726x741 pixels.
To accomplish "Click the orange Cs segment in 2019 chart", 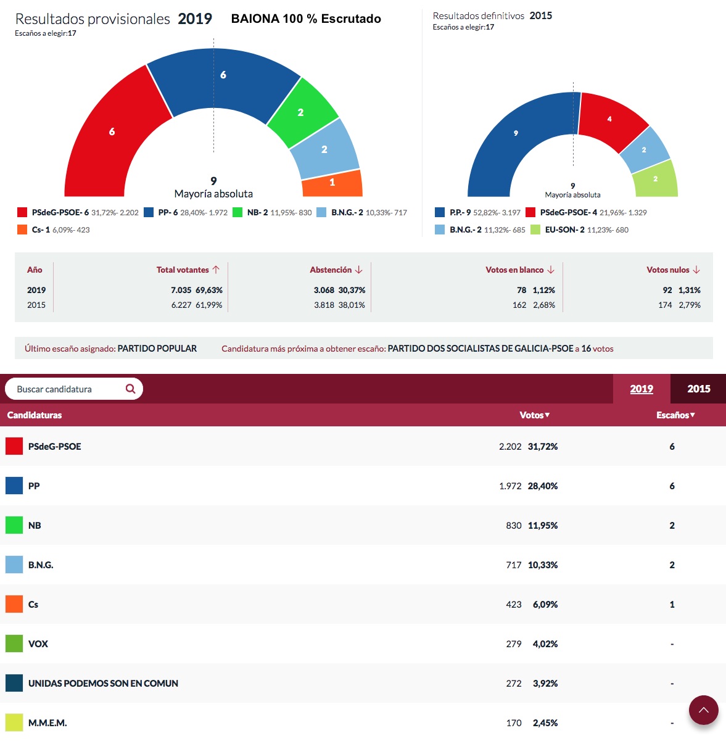I will click(332, 183).
